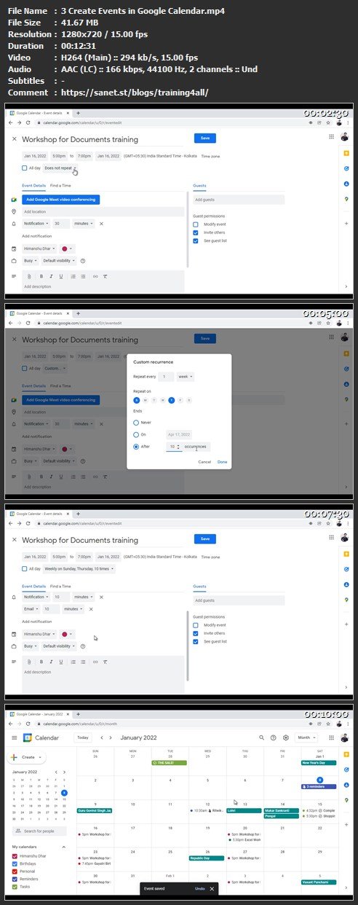This screenshot has width=358, height=905.
Task: Open the Month view dropdown in Calendar header
Action: point(306,737)
